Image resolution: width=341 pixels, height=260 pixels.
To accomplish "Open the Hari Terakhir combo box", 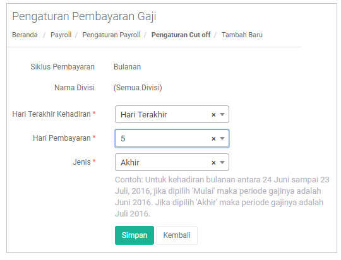I will (x=172, y=114).
